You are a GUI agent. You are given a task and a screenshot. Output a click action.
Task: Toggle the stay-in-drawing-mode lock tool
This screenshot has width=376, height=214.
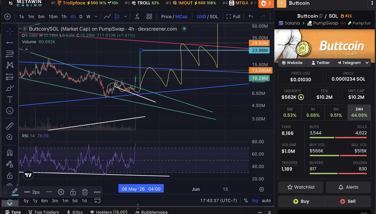10,164
